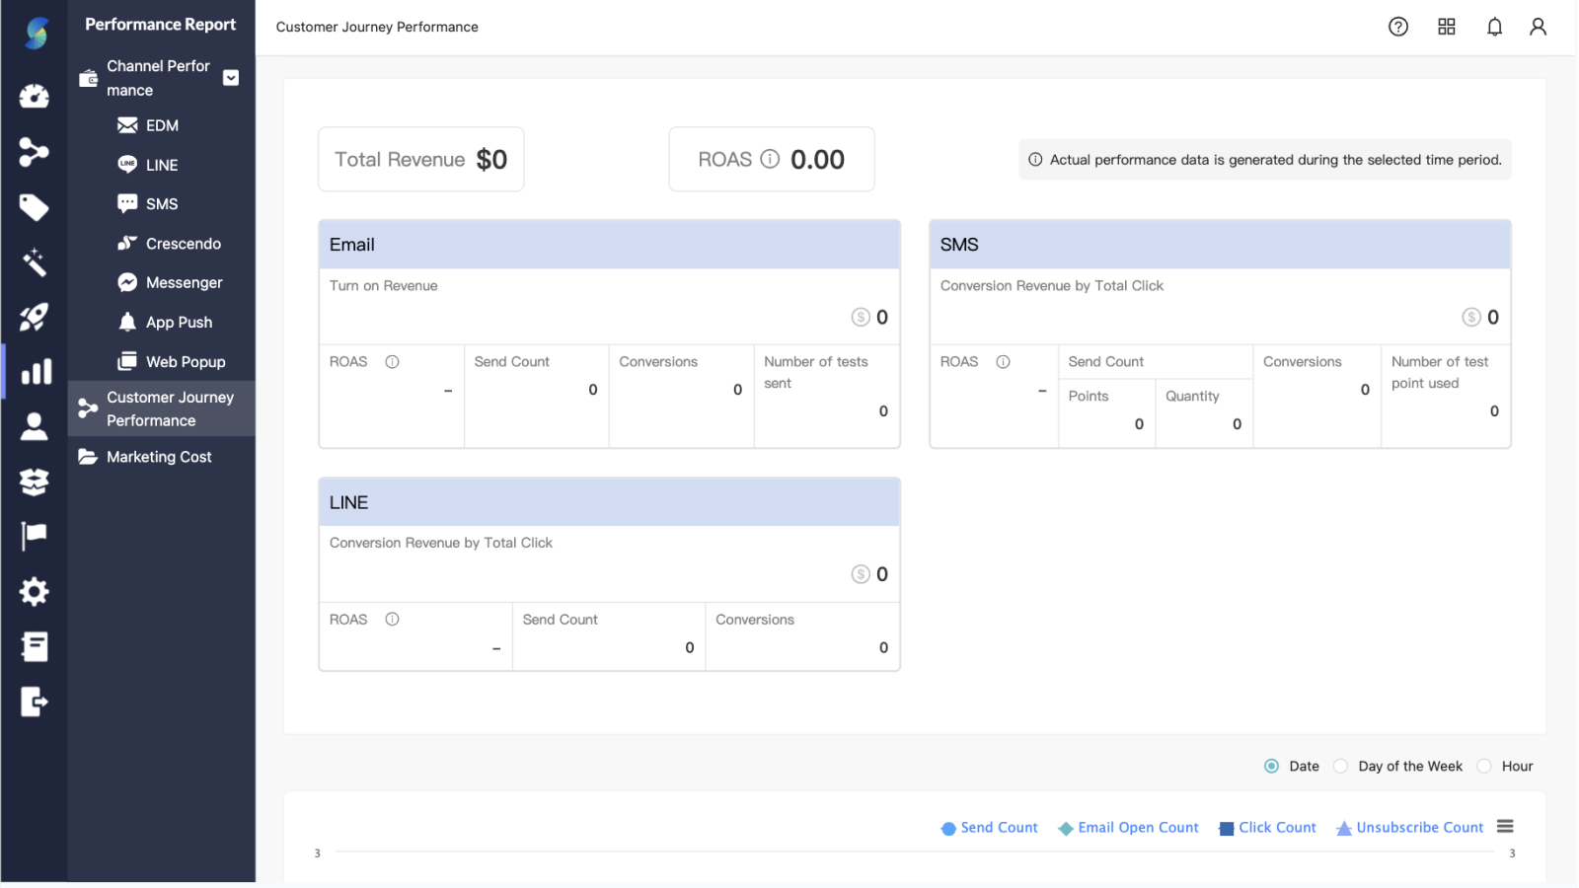Open the dashboard gauge icon in the sidebar
Viewport: 1579px width, 888px height.
35,96
